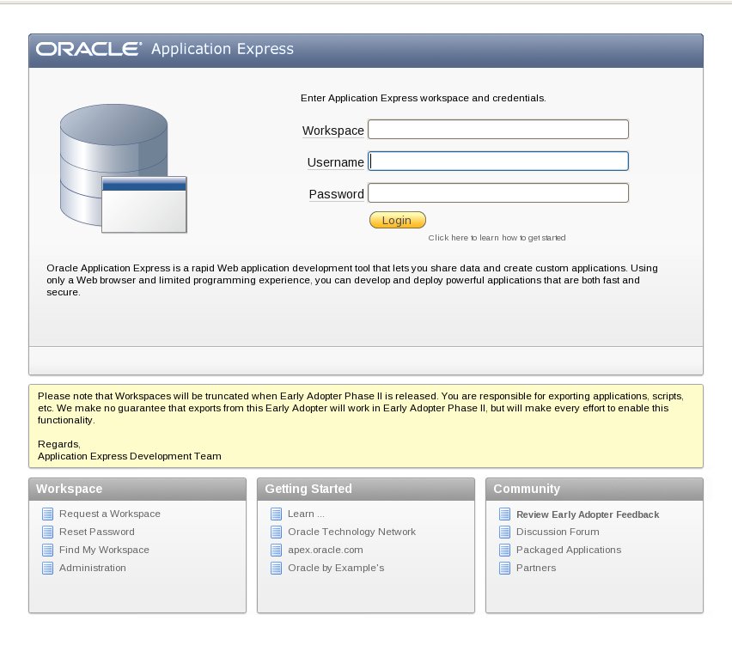Click the database cylinder illustration
Viewport: 732px width, 651px height.
pyautogui.click(x=123, y=168)
